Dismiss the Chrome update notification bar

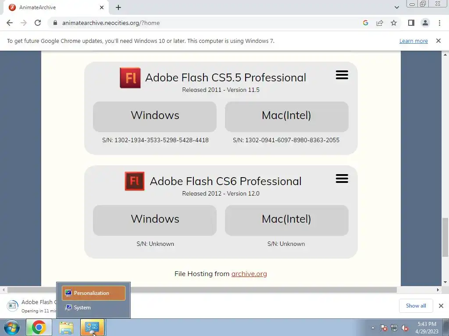(438, 41)
